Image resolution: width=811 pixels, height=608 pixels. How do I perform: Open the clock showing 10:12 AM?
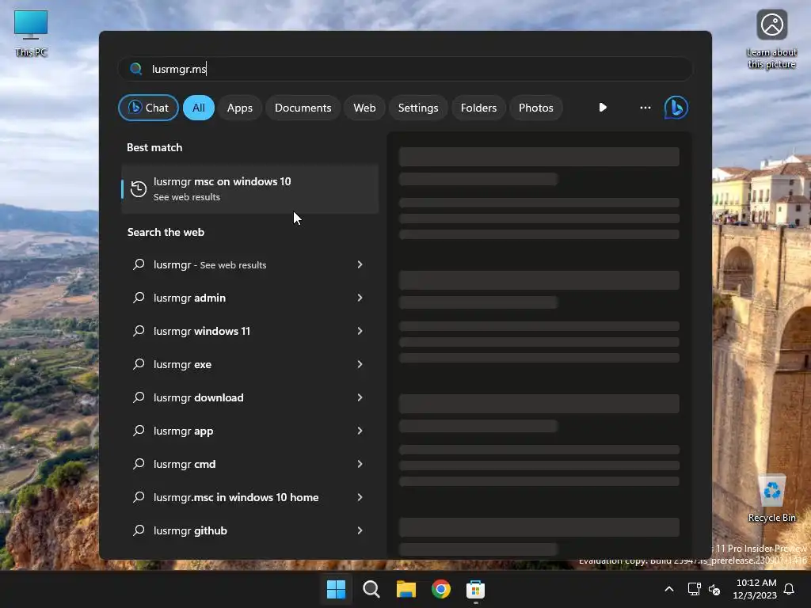(x=755, y=589)
